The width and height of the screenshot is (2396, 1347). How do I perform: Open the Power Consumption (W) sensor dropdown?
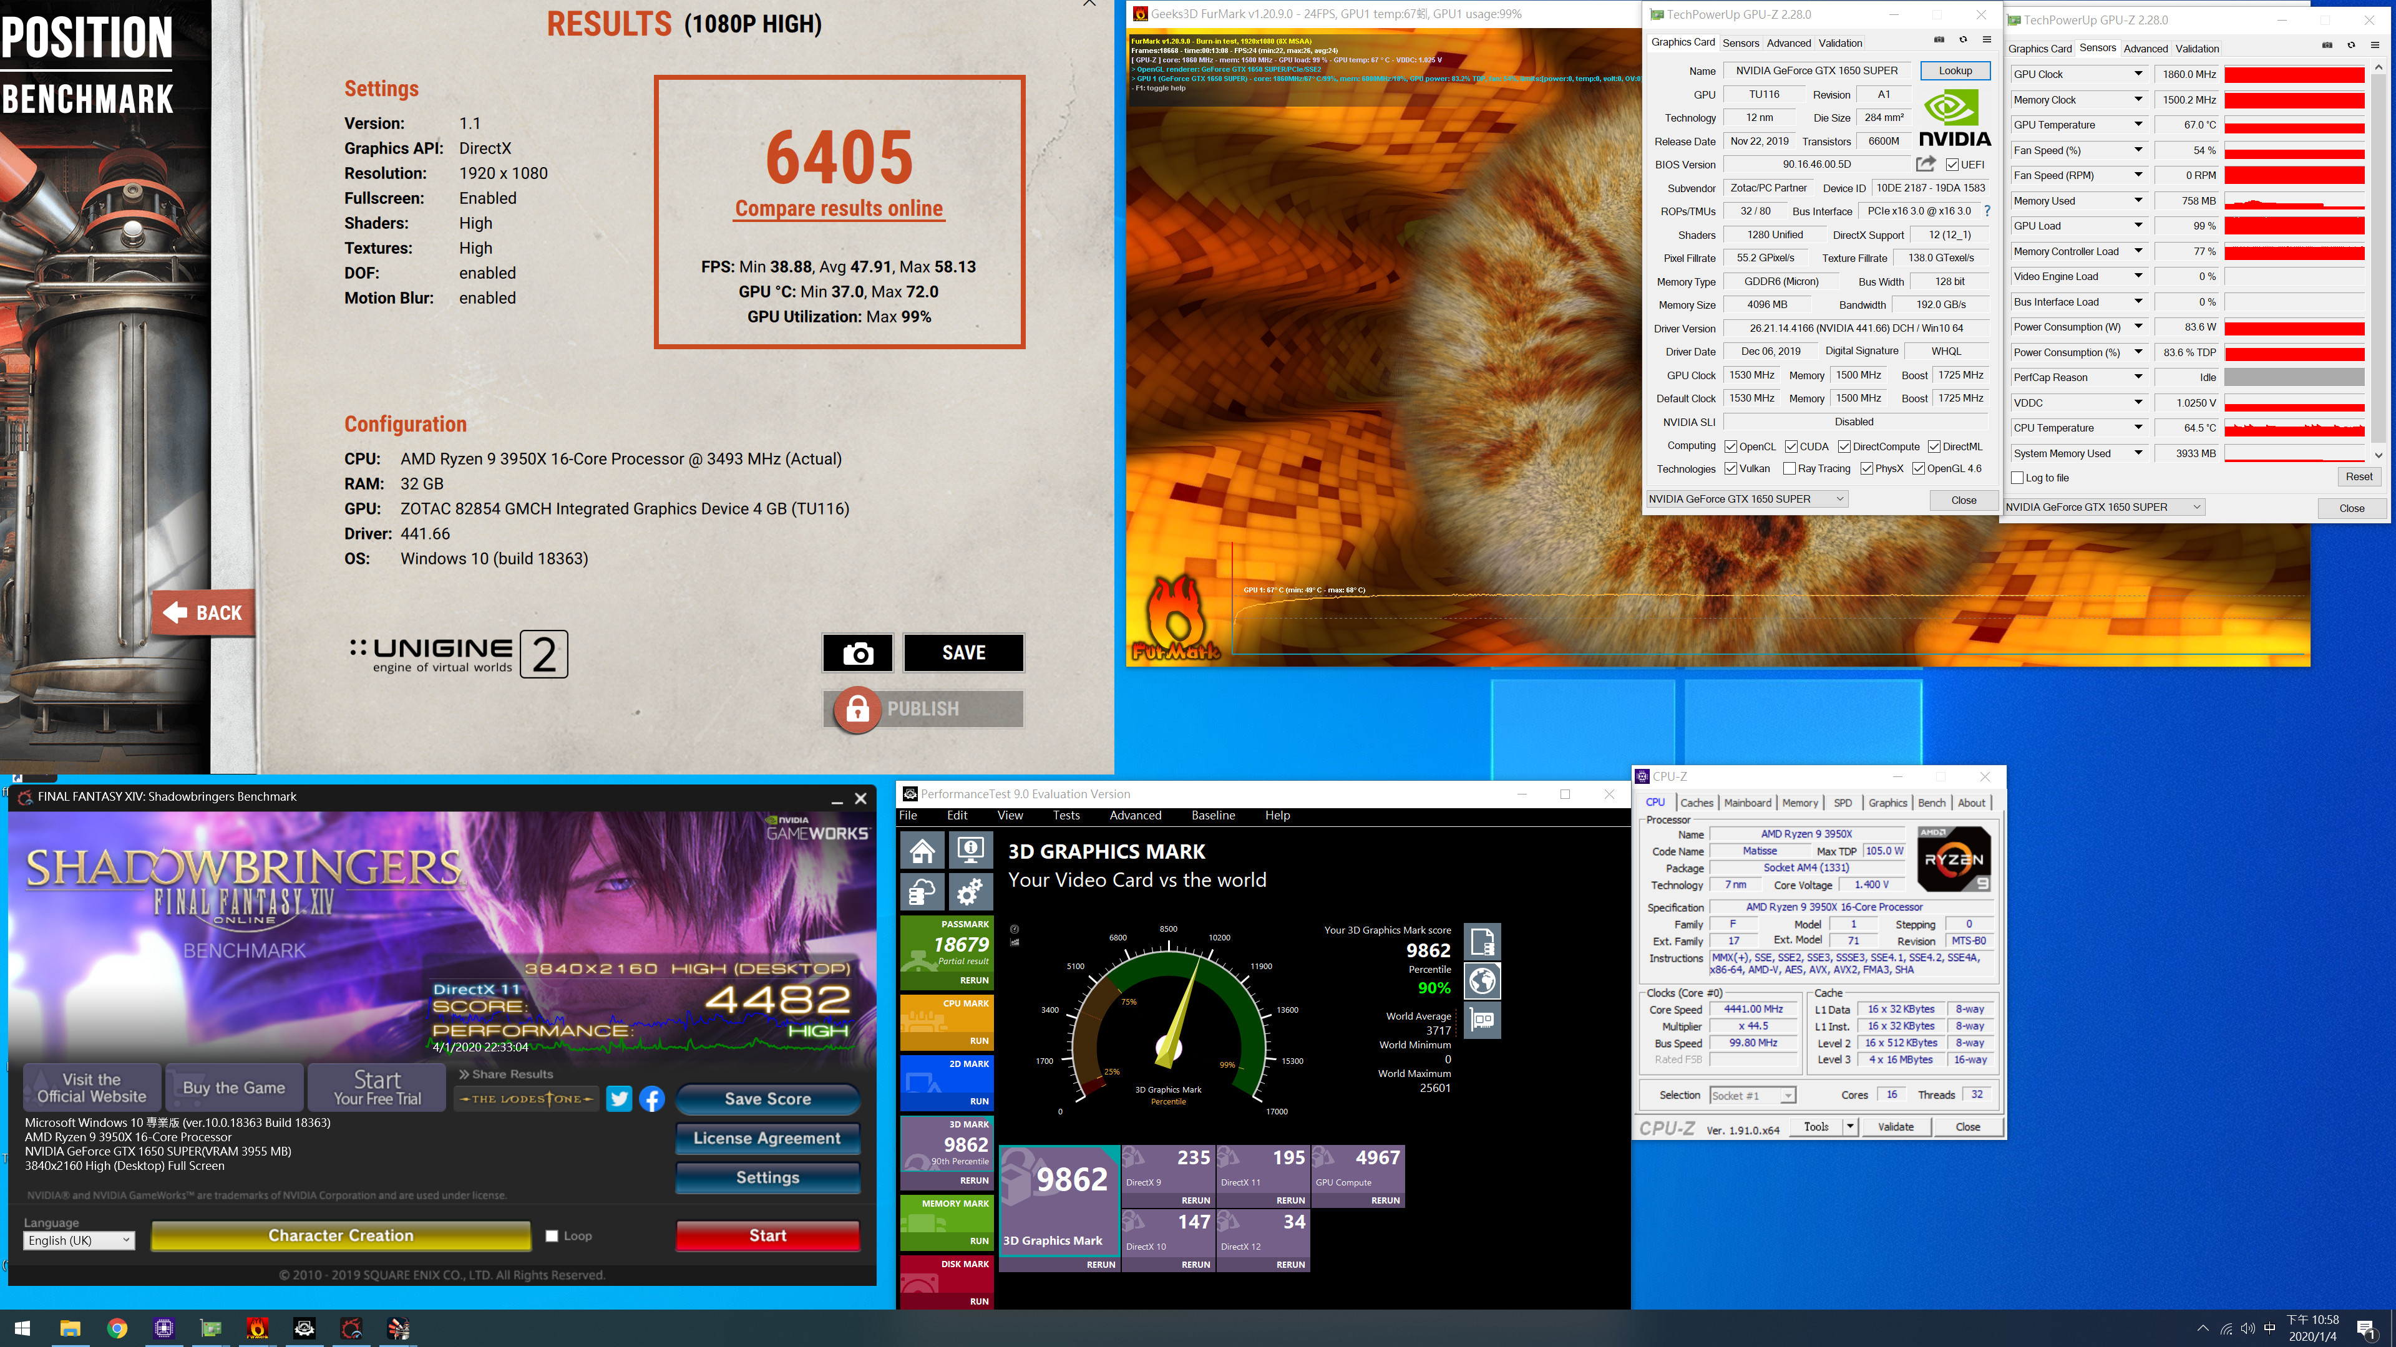tap(2138, 327)
